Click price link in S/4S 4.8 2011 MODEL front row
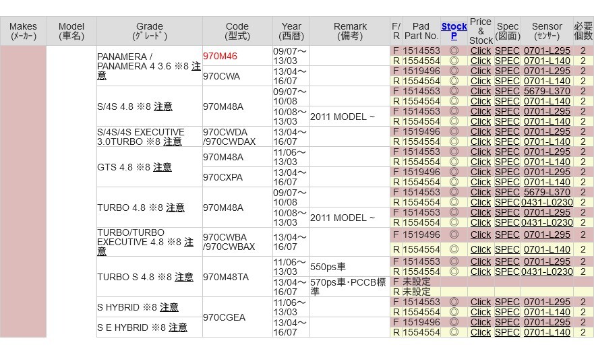The height and width of the screenshot is (353, 594). tap(480, 111)
